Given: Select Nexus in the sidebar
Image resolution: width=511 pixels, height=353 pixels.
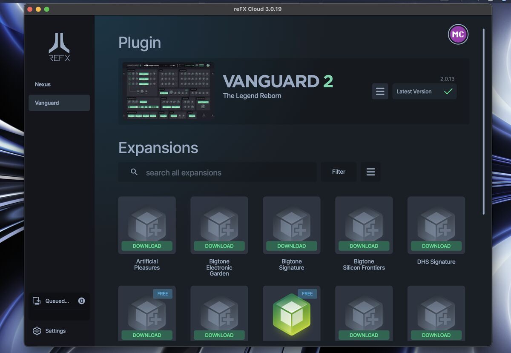Looking at the screenshot, I should click(43, 84).
